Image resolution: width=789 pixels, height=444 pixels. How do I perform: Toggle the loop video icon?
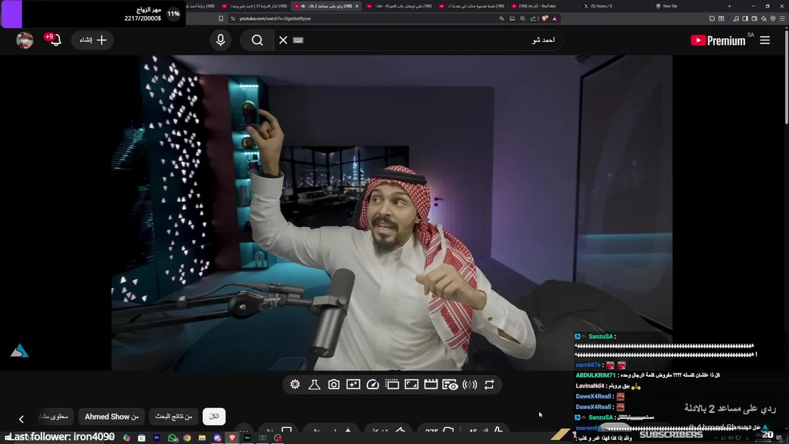coord(489,385)
